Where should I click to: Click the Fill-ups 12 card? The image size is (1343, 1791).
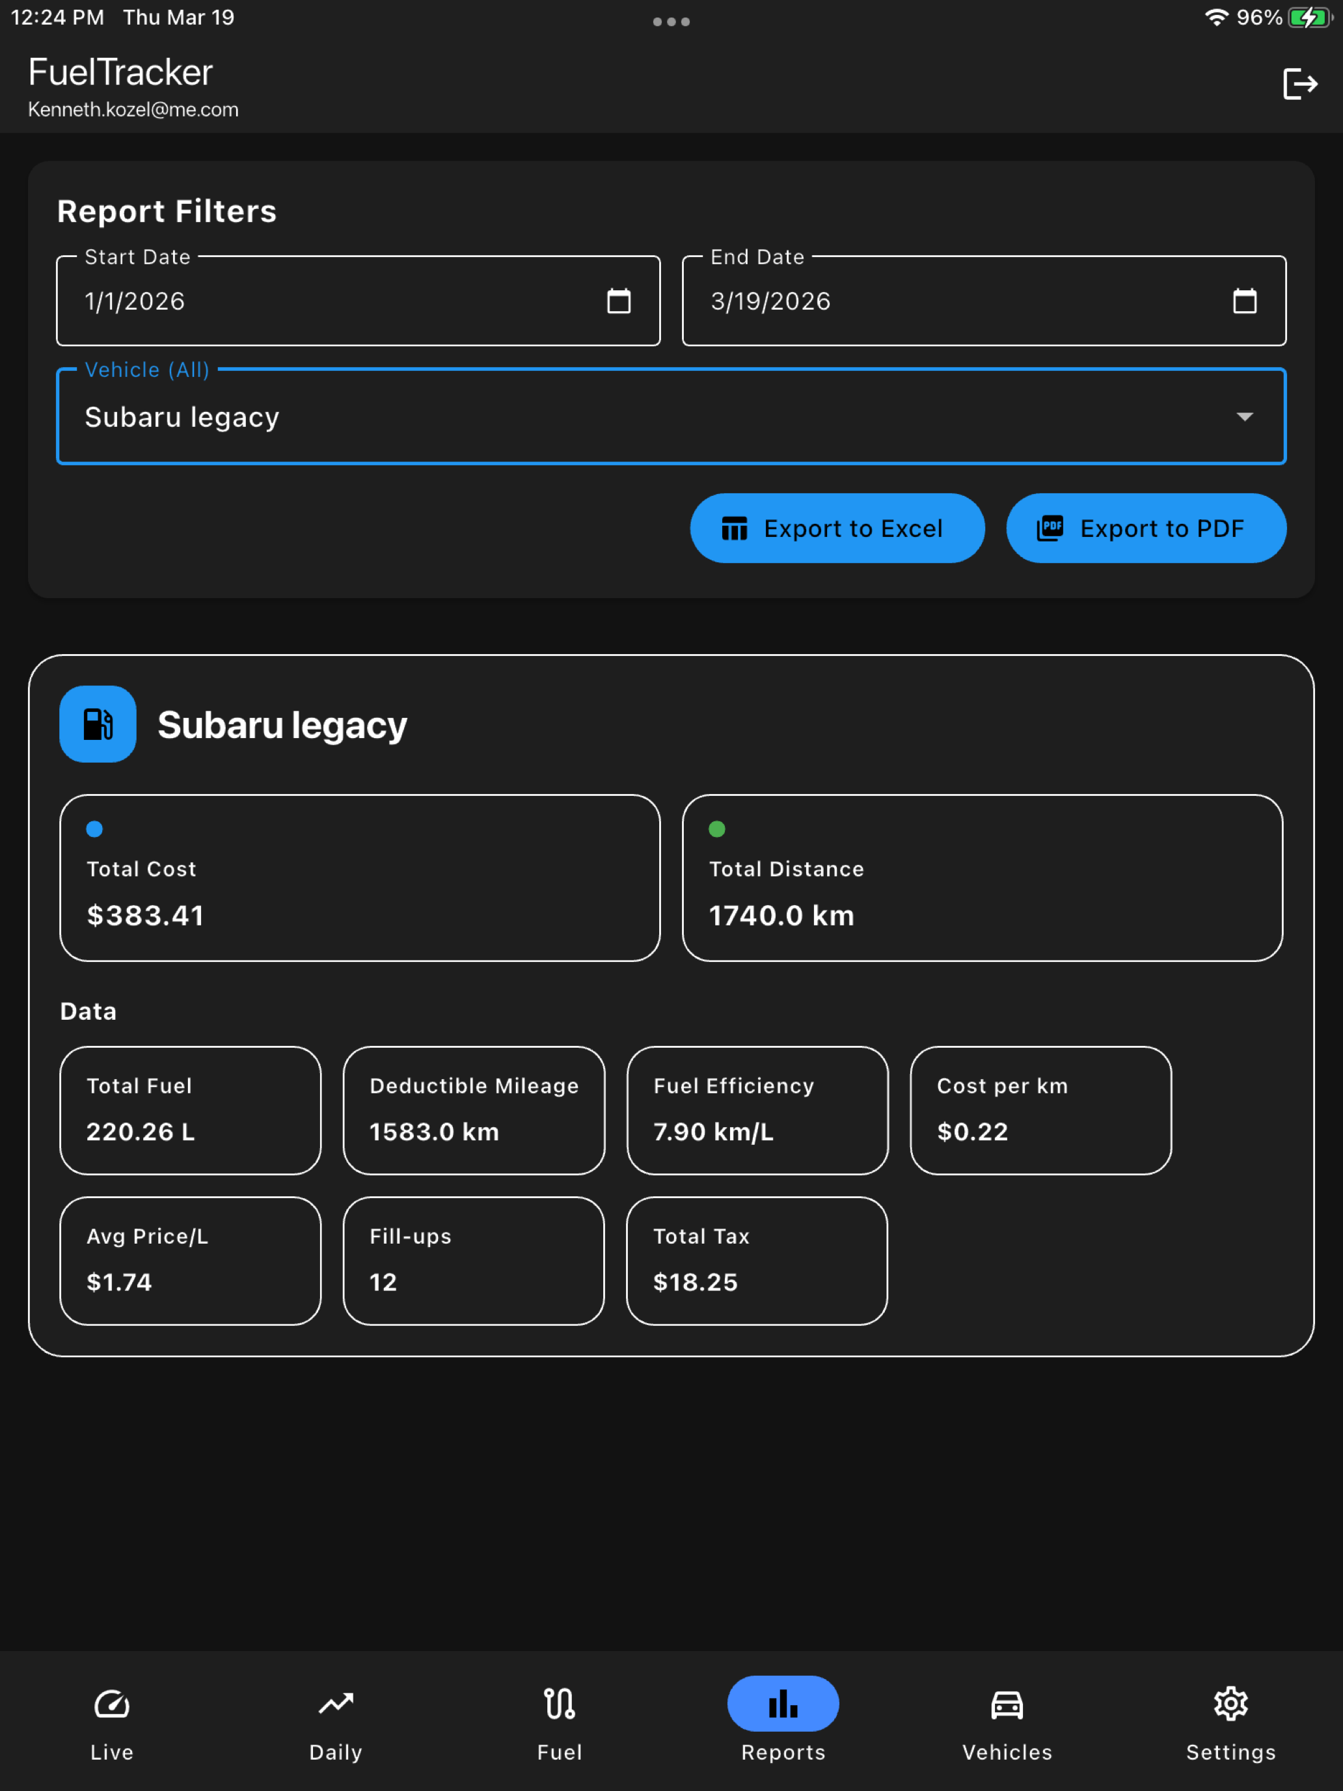tap(474, 1261)
